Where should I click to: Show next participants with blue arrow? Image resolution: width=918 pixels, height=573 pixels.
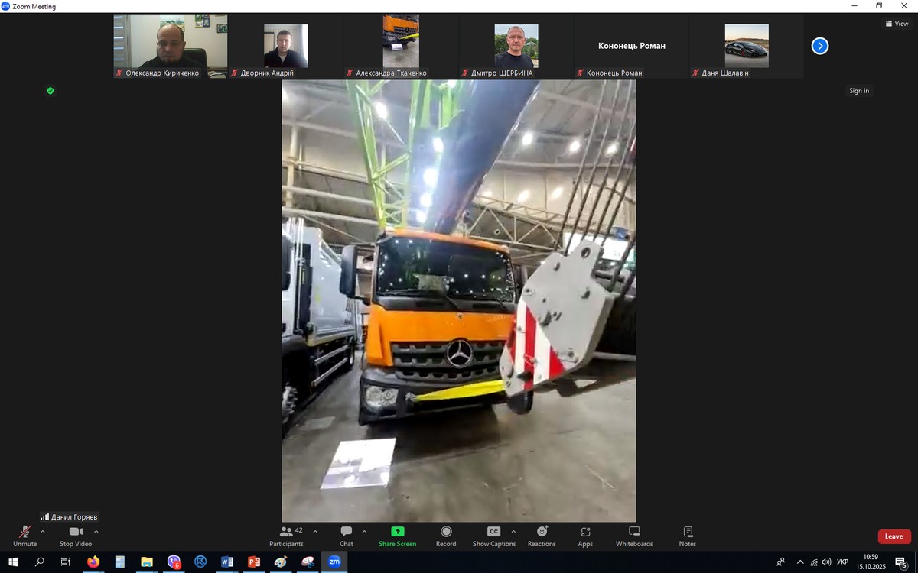point(819,46)
